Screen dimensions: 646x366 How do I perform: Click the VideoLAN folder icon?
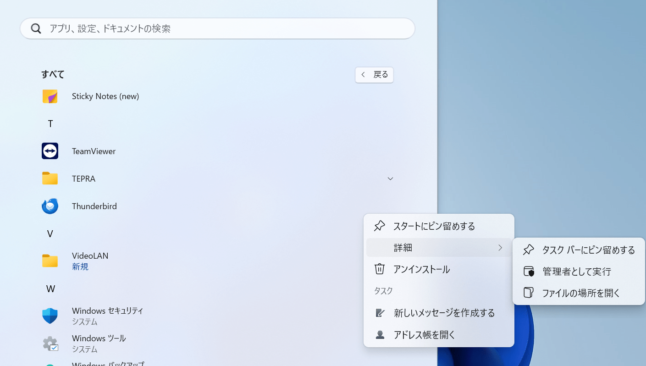50,261
